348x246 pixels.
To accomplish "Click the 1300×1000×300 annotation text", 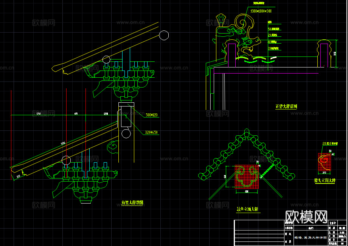I will 261,11.
